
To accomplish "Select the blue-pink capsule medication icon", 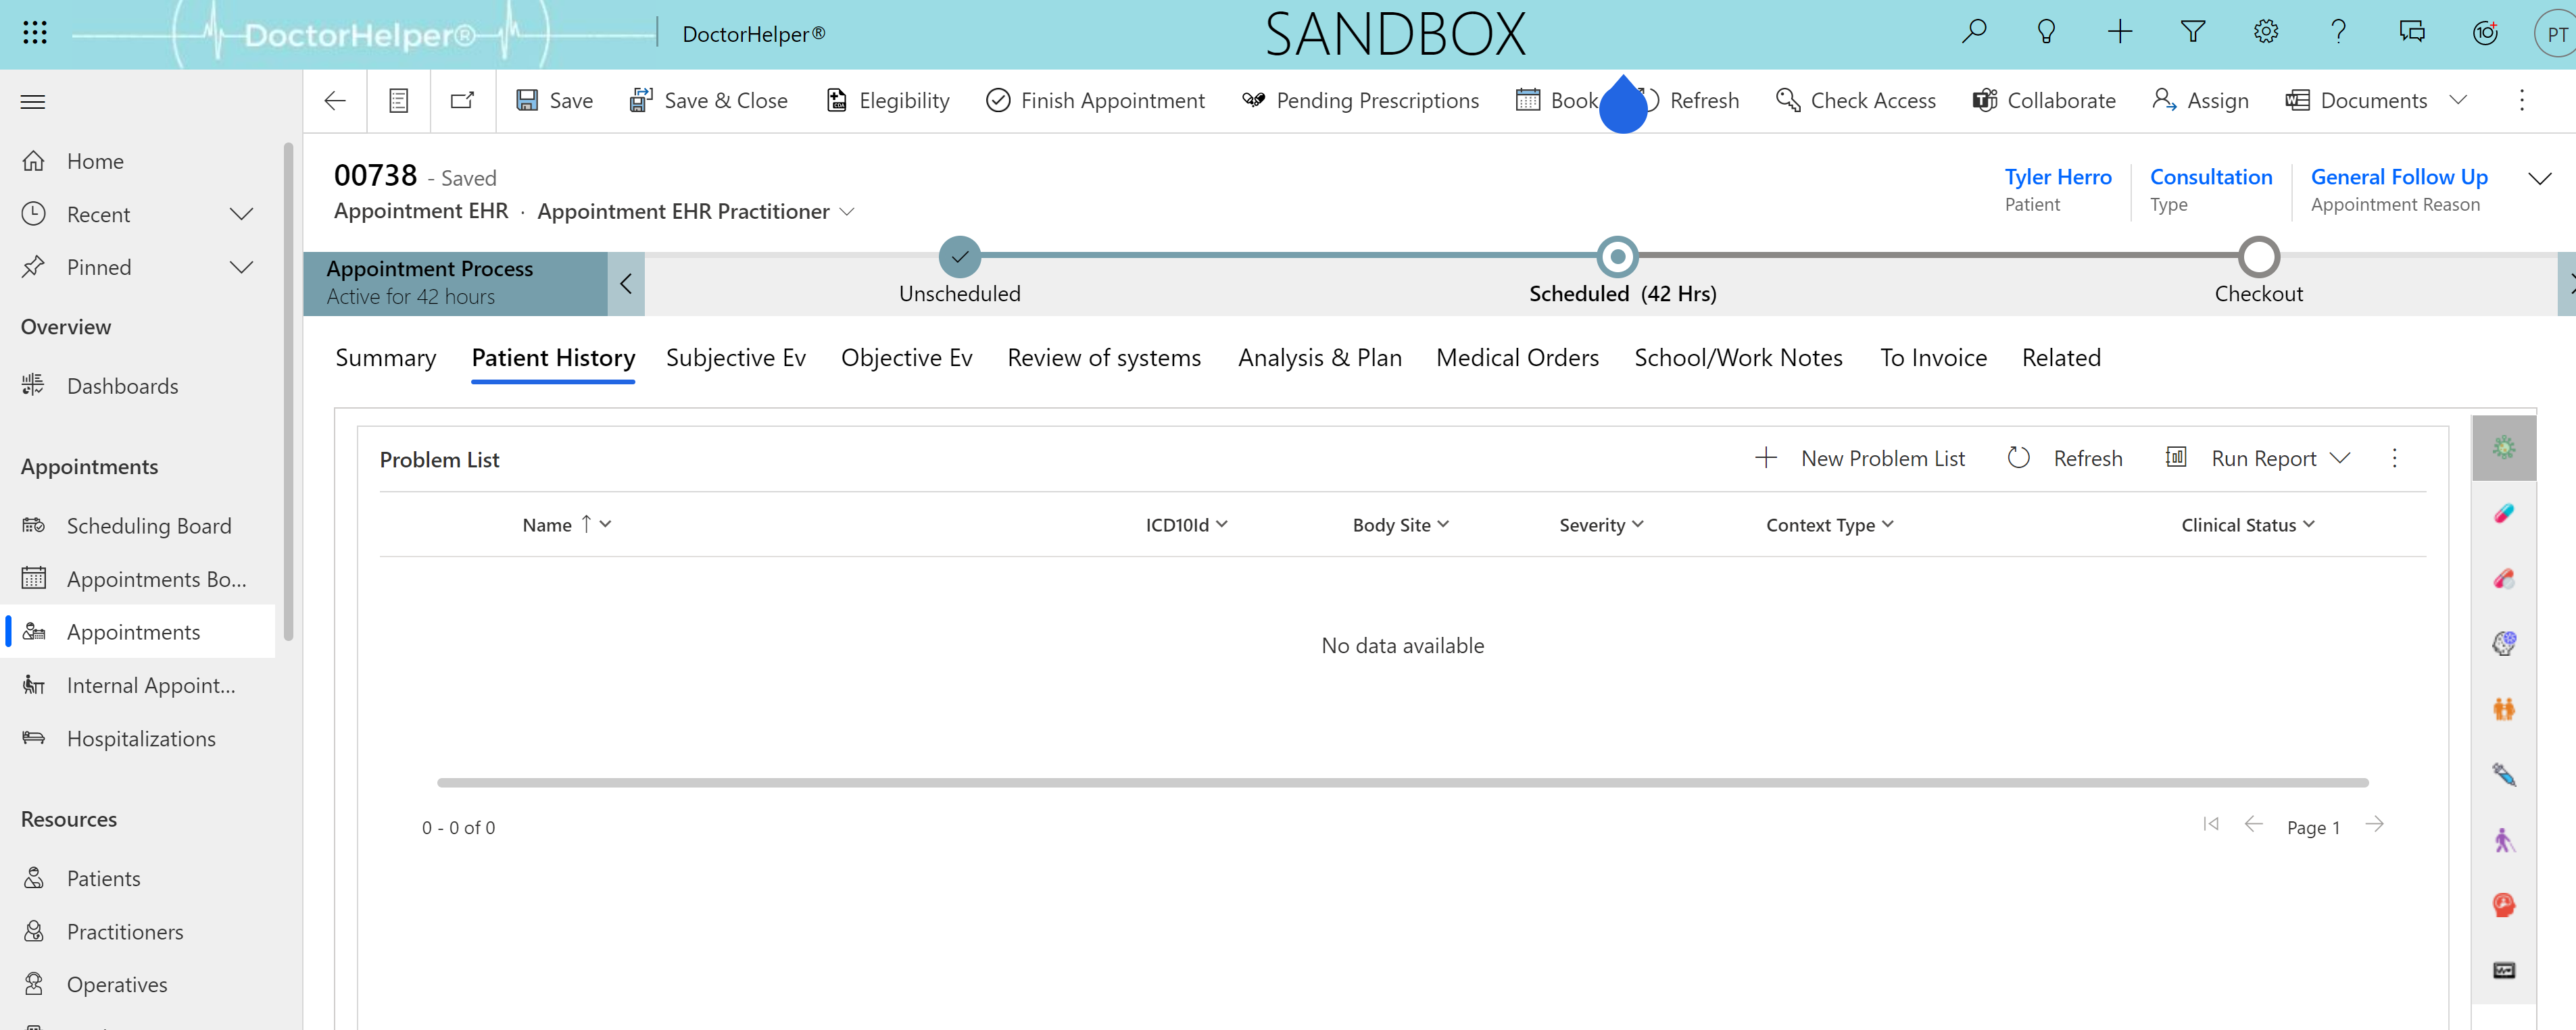I will pyautogui.click(x=2503, y=513).
